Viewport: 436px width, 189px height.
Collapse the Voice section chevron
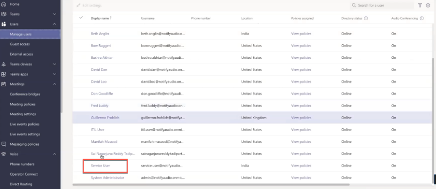55,154
